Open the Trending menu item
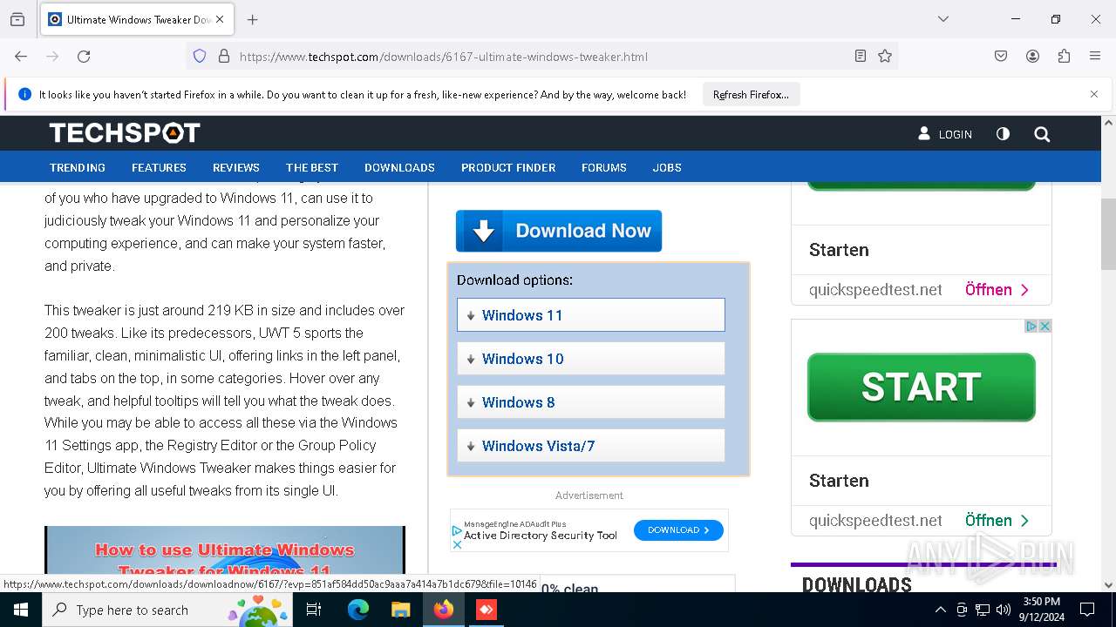The height and width of the screenshot is (627, 1116). coord(78,167)
